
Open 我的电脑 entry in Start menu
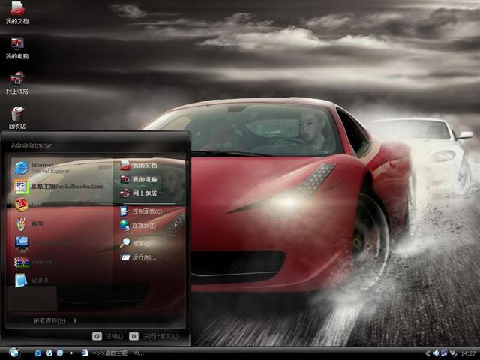[145, 179]
